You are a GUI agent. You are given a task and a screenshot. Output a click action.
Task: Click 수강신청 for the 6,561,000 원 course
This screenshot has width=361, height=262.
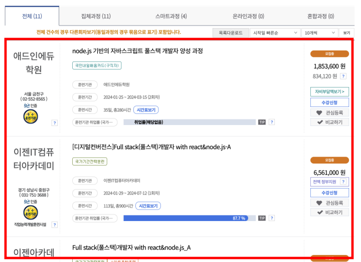329,192
